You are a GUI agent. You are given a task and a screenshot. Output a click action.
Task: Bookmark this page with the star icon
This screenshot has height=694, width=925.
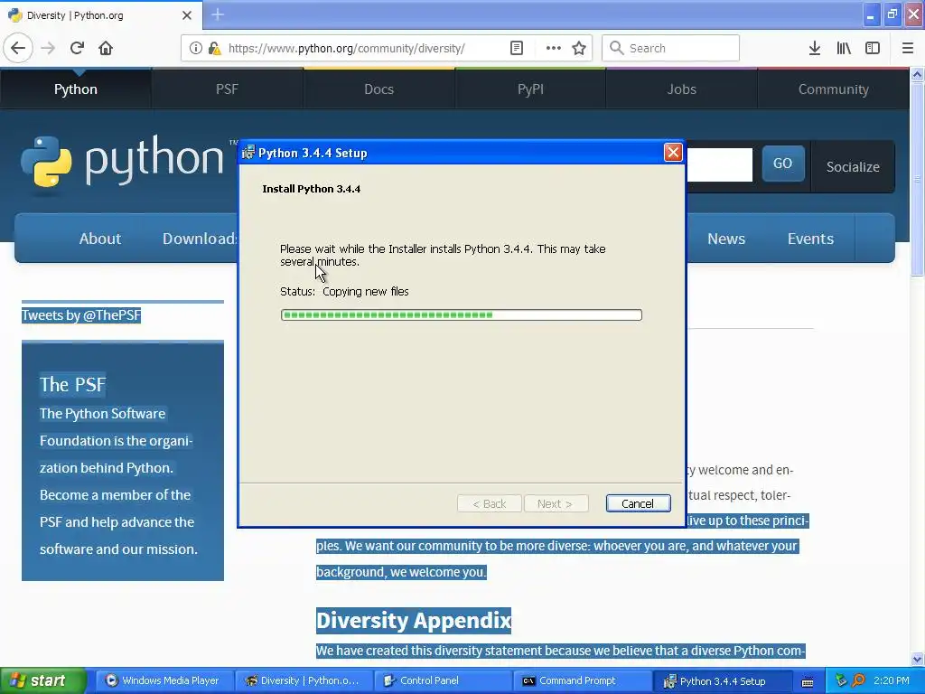(579, 49)
